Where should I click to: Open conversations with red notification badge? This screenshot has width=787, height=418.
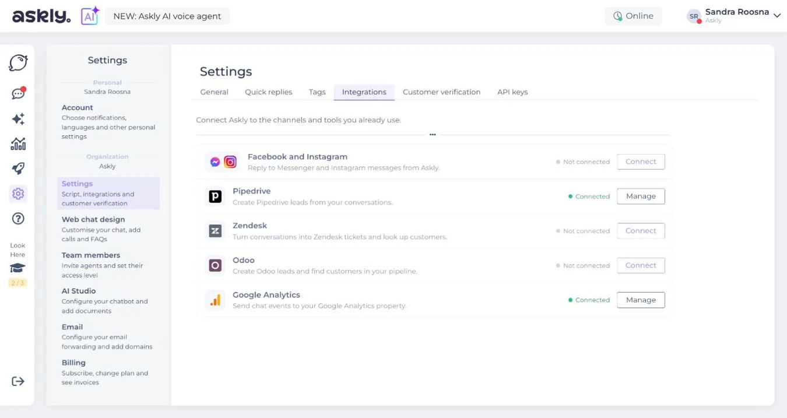[x=18, y=93]
